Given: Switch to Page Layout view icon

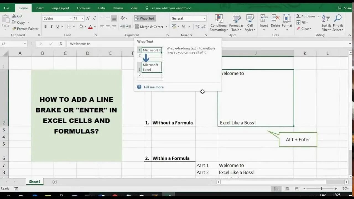Looking at the screenshot, I should [287, 188].
